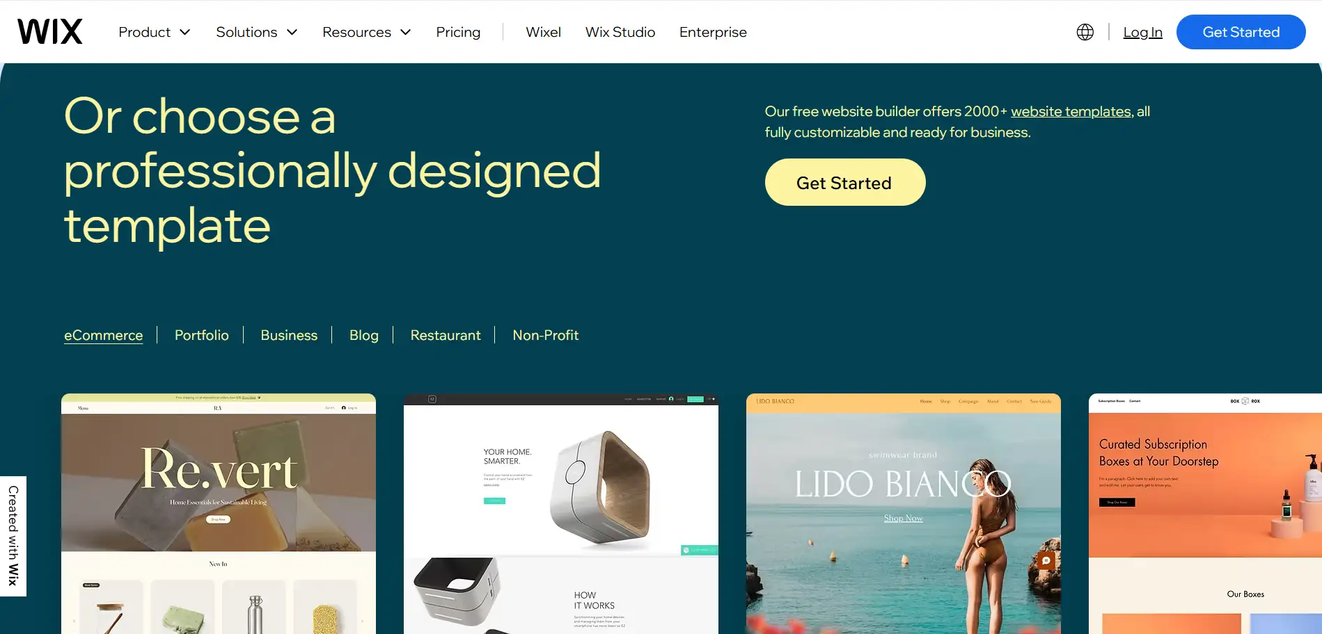
Task: Expand the Solutions dropdown arrow
Action: point(292,32)
